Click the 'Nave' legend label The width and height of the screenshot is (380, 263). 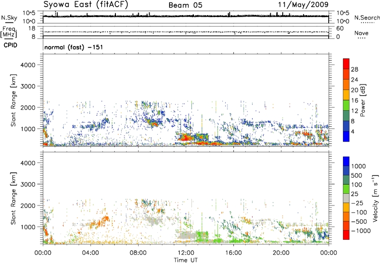(361, 33)
